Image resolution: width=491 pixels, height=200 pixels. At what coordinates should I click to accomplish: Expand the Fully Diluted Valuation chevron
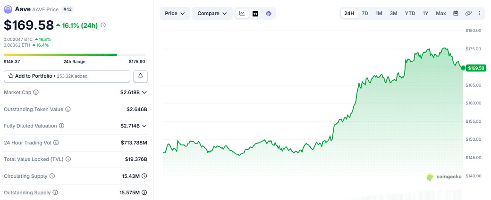coord(144,126)
